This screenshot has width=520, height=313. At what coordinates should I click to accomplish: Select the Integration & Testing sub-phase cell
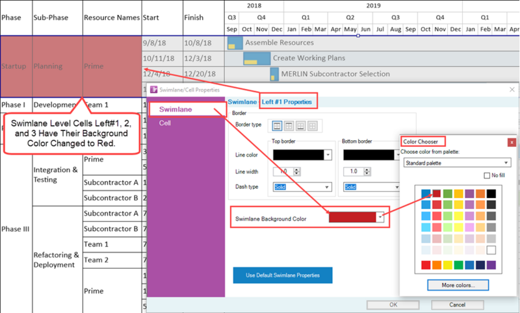(x=58, y=175)
